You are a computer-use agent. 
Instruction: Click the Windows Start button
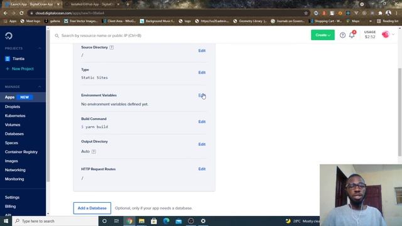point(6,221)
